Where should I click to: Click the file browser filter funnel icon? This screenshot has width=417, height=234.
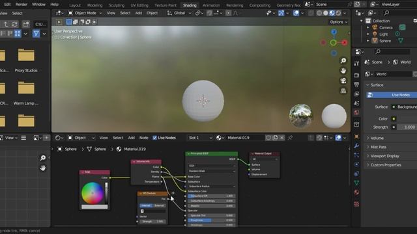(36, 34)
